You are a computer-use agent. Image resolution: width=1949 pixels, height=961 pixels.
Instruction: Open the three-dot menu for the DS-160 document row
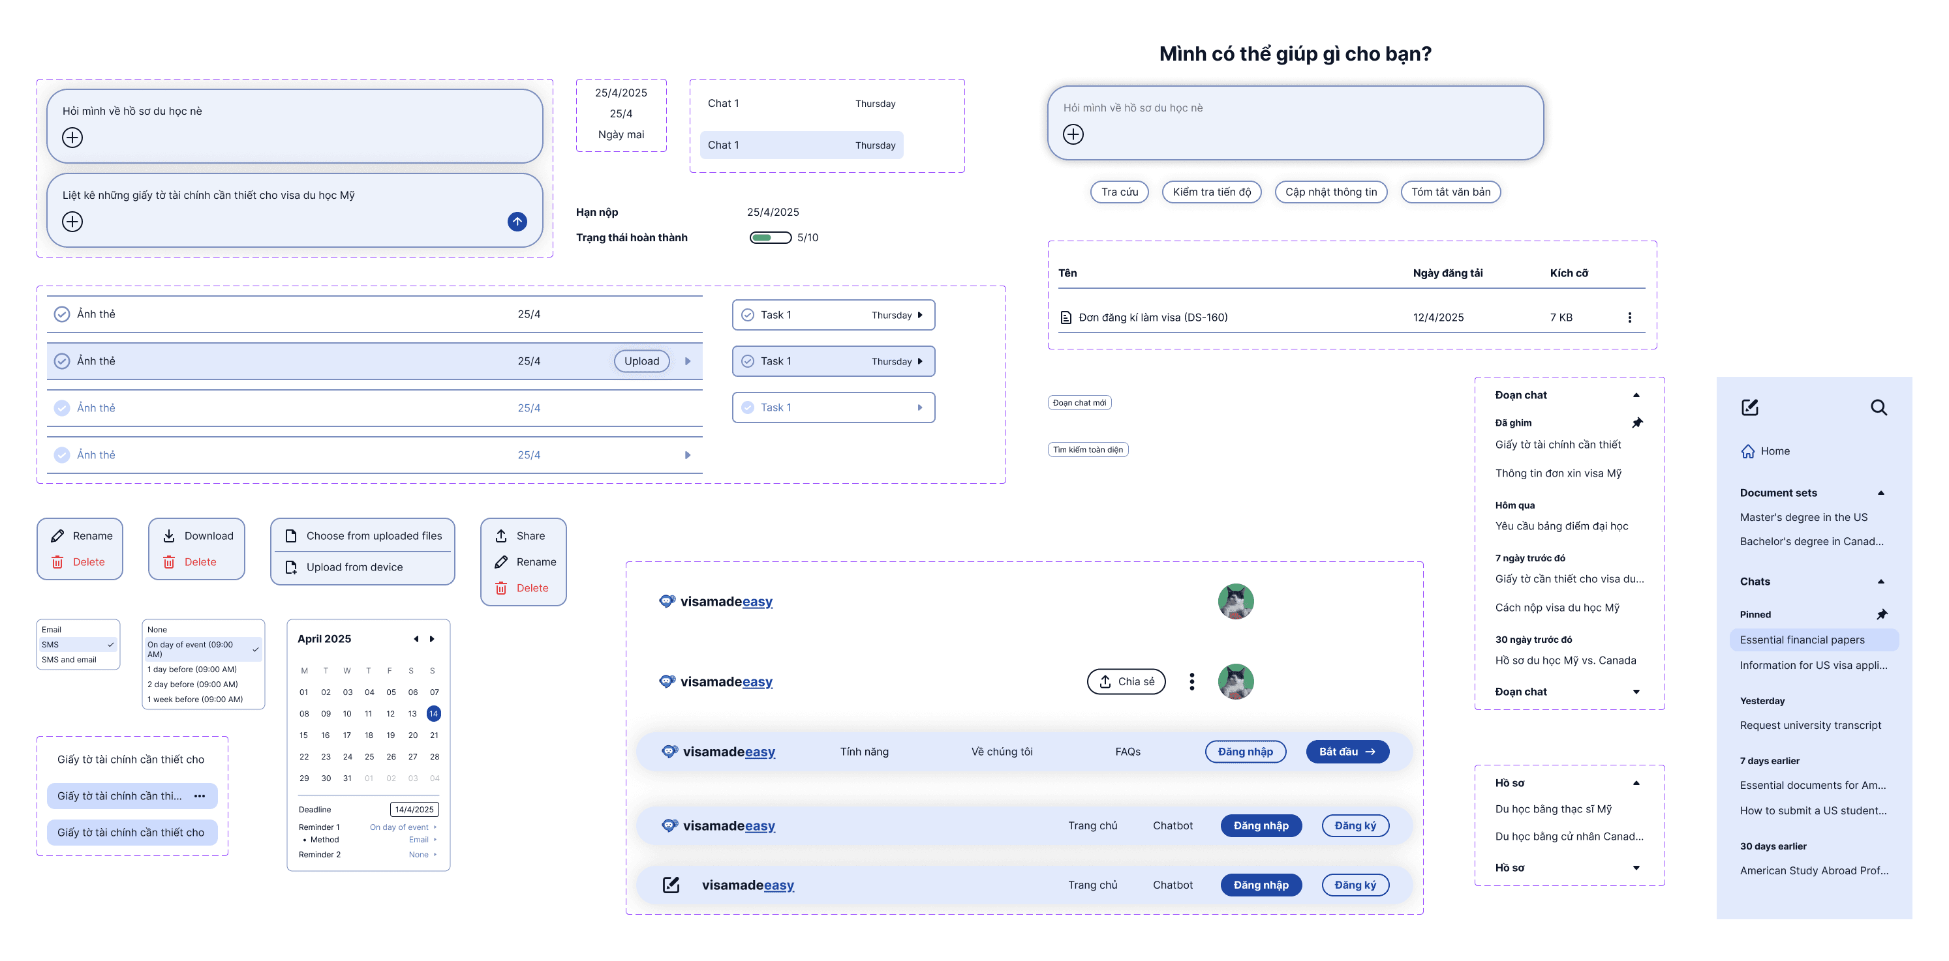(x=1629, y=318)
